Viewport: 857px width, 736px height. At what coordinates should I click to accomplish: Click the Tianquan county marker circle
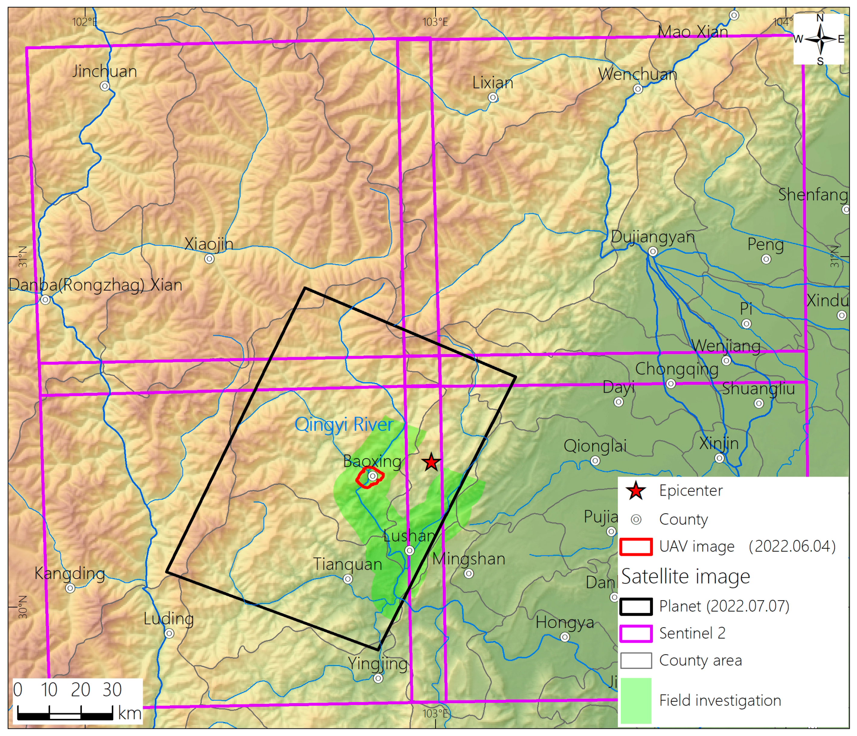[x=348, y=579]
